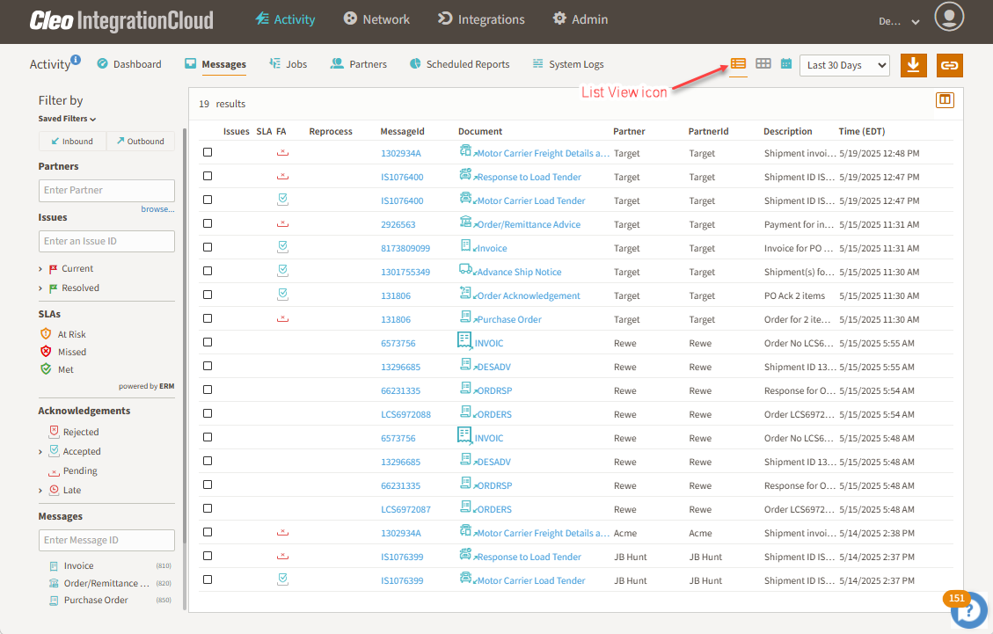Image resolution: width=993 pixels, height=634 pixels.
Task: Click the filter panel vertical scrollbar
Action: point(185,336)
